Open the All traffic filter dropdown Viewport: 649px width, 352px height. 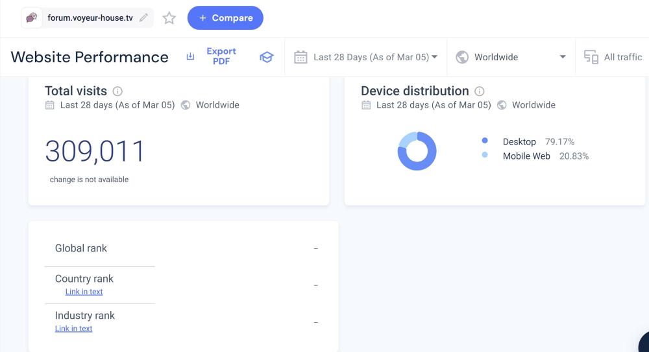point(622,57)
